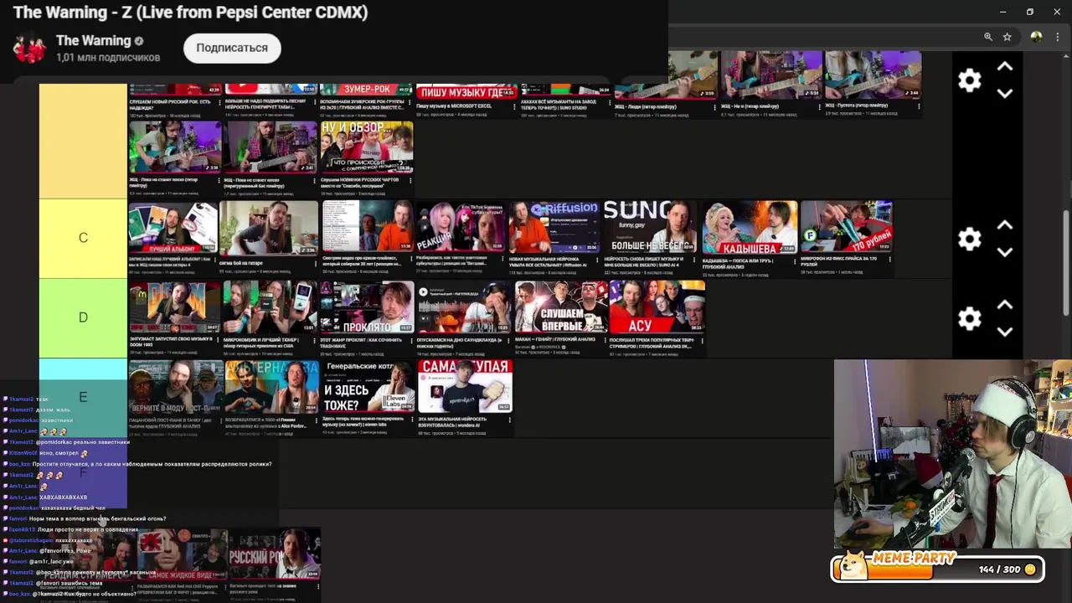The image size is (1072, 603).
Task: Open the DOOM 1993 music thumbnail in tier D
Action: (174, 307)
